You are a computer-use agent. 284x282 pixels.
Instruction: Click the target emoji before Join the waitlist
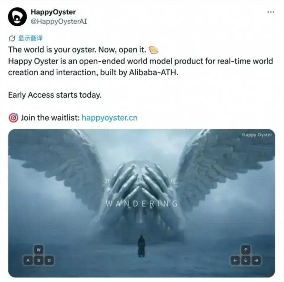click(x=13, y=118)
